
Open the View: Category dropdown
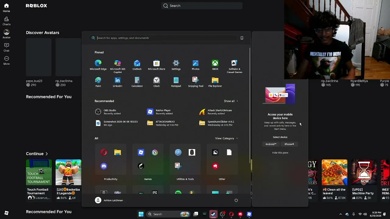[226, 138]
